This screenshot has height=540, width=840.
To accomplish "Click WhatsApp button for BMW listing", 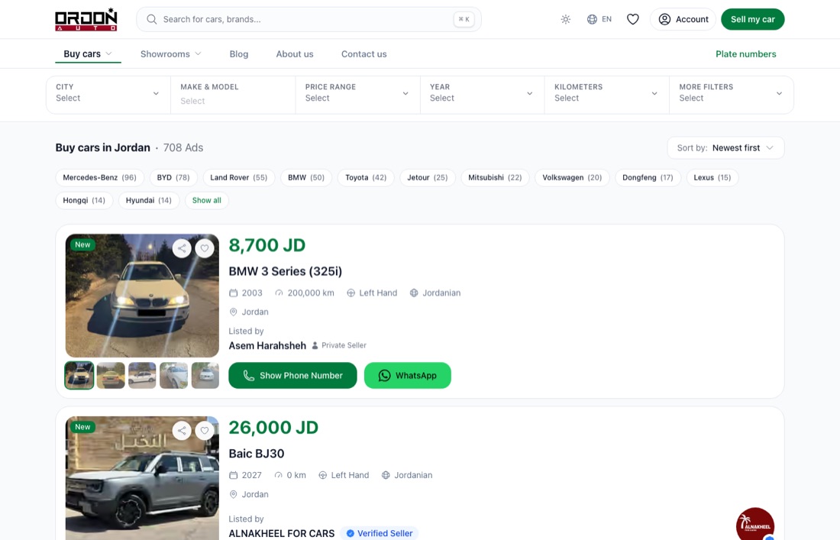I will [x=408, y=376].
